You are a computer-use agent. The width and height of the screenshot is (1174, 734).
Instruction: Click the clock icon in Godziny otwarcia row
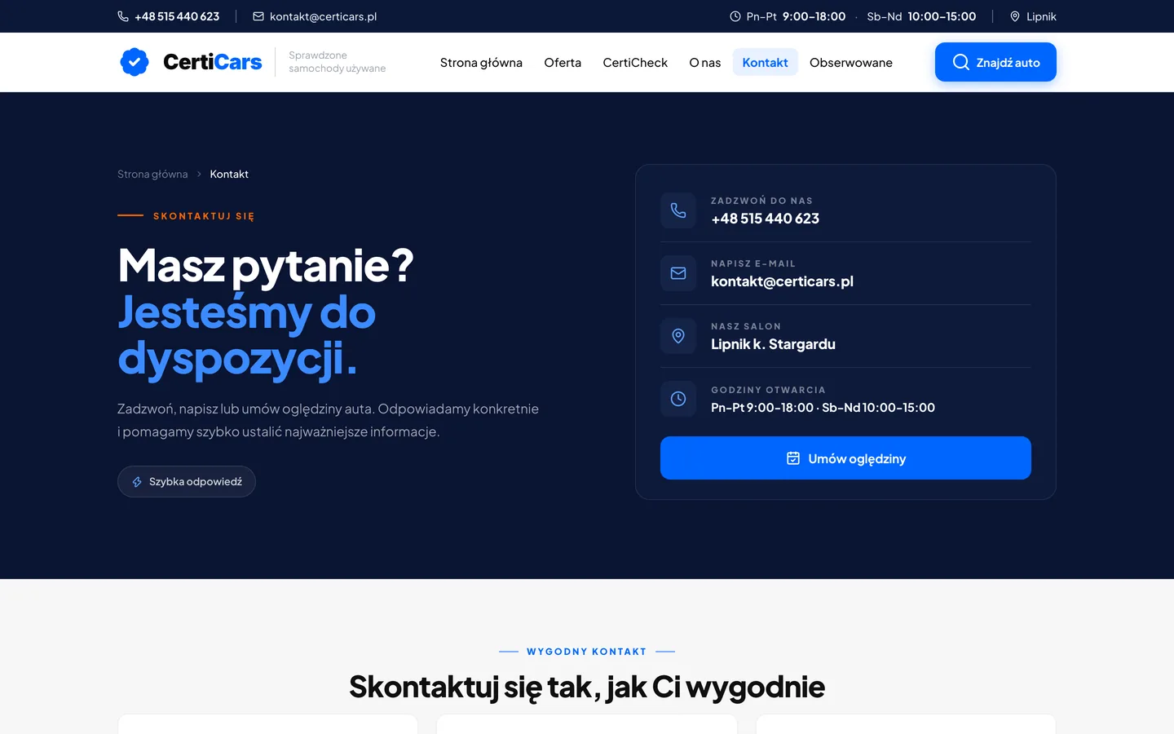(678, 399)
